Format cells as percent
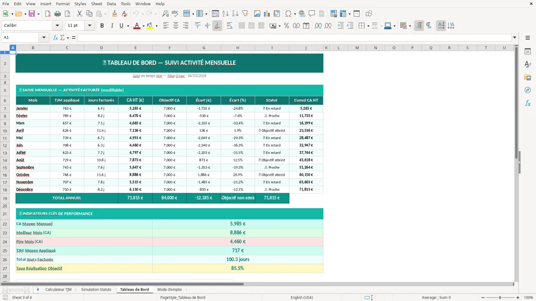This screenshot has height=301, width=536. pos(286,26)
